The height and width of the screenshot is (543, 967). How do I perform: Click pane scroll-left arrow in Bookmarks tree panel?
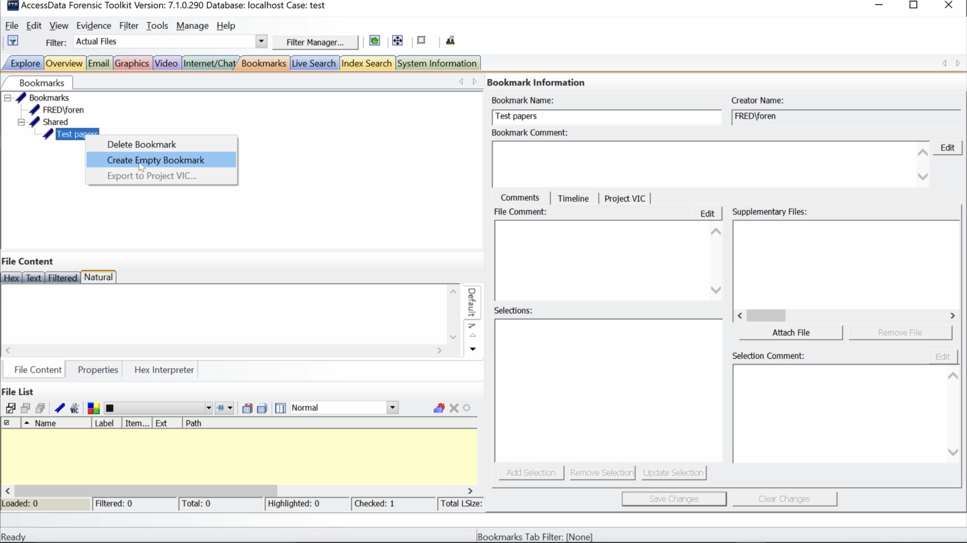click(x=461, y=81)
